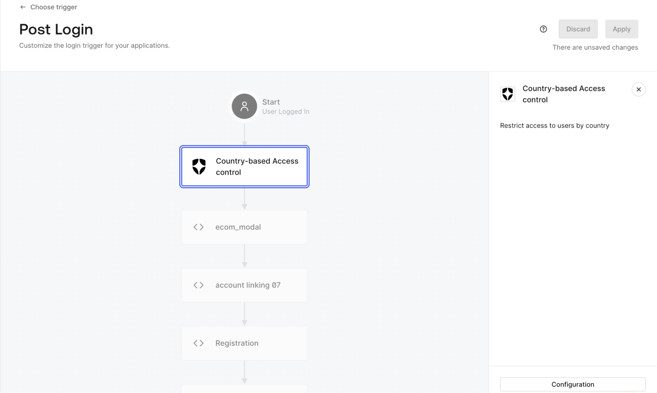Click the Start user avatar icon

244,106
